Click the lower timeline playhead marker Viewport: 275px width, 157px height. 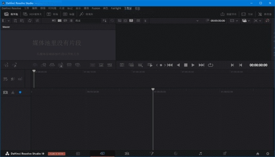(x=153, y=89)
